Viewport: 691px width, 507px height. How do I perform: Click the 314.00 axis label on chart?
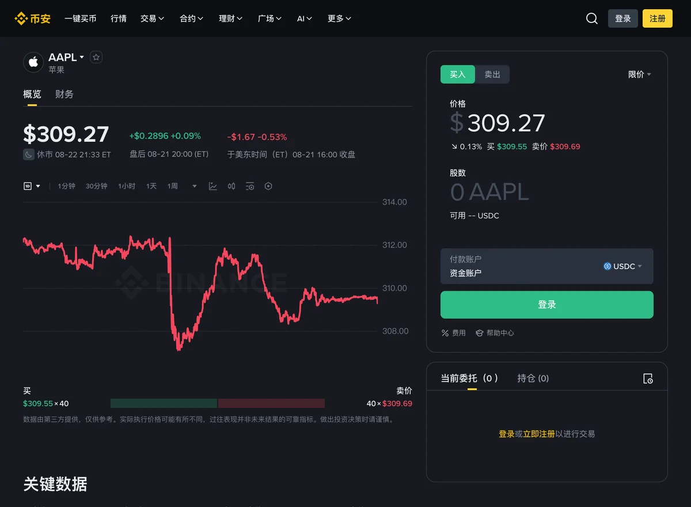pos(394,202)
